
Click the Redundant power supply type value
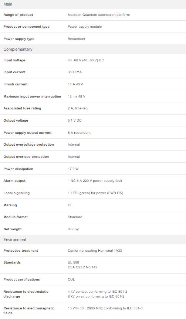point(77,39)
